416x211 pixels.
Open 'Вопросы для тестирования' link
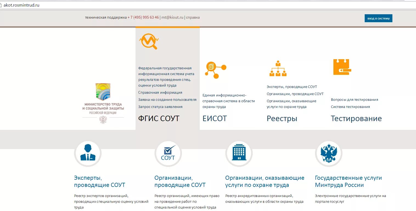click(x=355, y=100)
